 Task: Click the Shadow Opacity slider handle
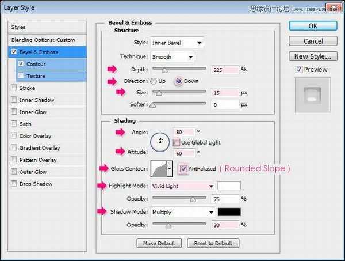(168, 225)
